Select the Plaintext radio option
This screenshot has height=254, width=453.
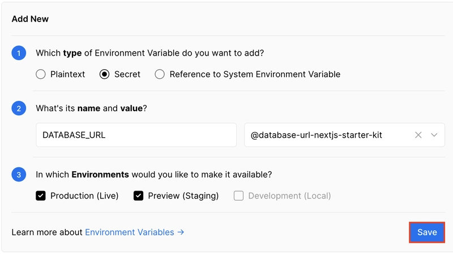41,74
